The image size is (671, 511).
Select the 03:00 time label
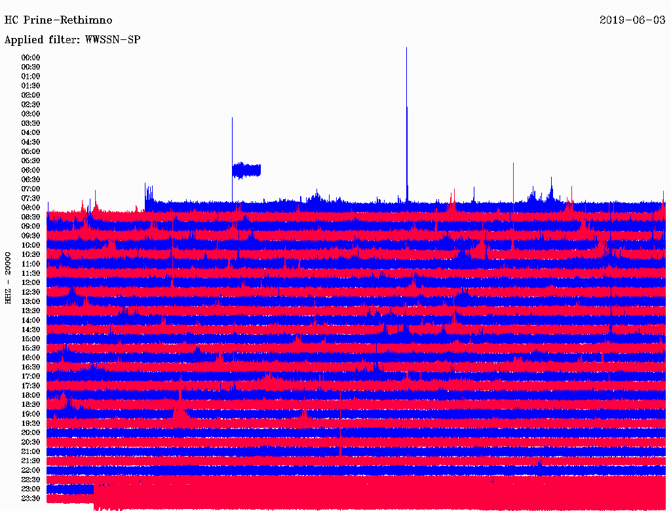[30, 114]
